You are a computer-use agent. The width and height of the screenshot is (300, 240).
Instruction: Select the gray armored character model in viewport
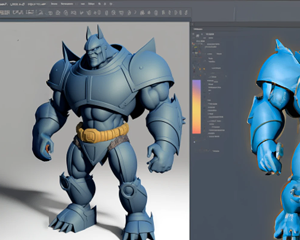coord(108,132)
